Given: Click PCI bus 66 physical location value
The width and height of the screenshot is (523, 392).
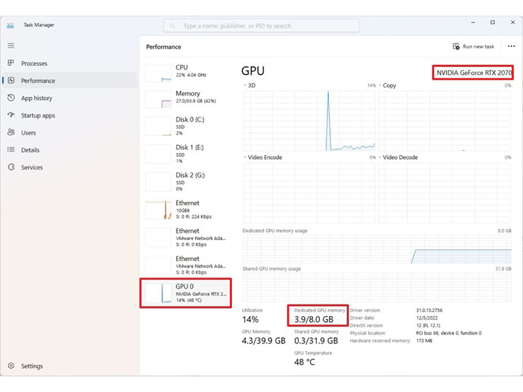Looking at the screenshot, I should click(448, 333).
